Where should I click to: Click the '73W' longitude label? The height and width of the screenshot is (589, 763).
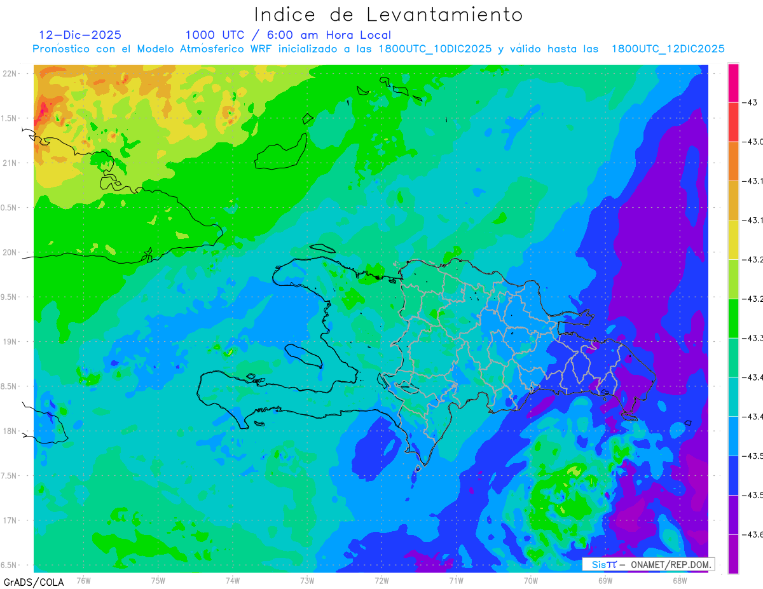[307, 581]
